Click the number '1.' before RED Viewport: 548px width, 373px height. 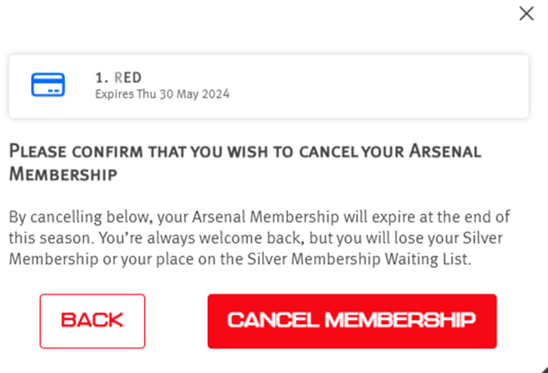tap(101, 78)
